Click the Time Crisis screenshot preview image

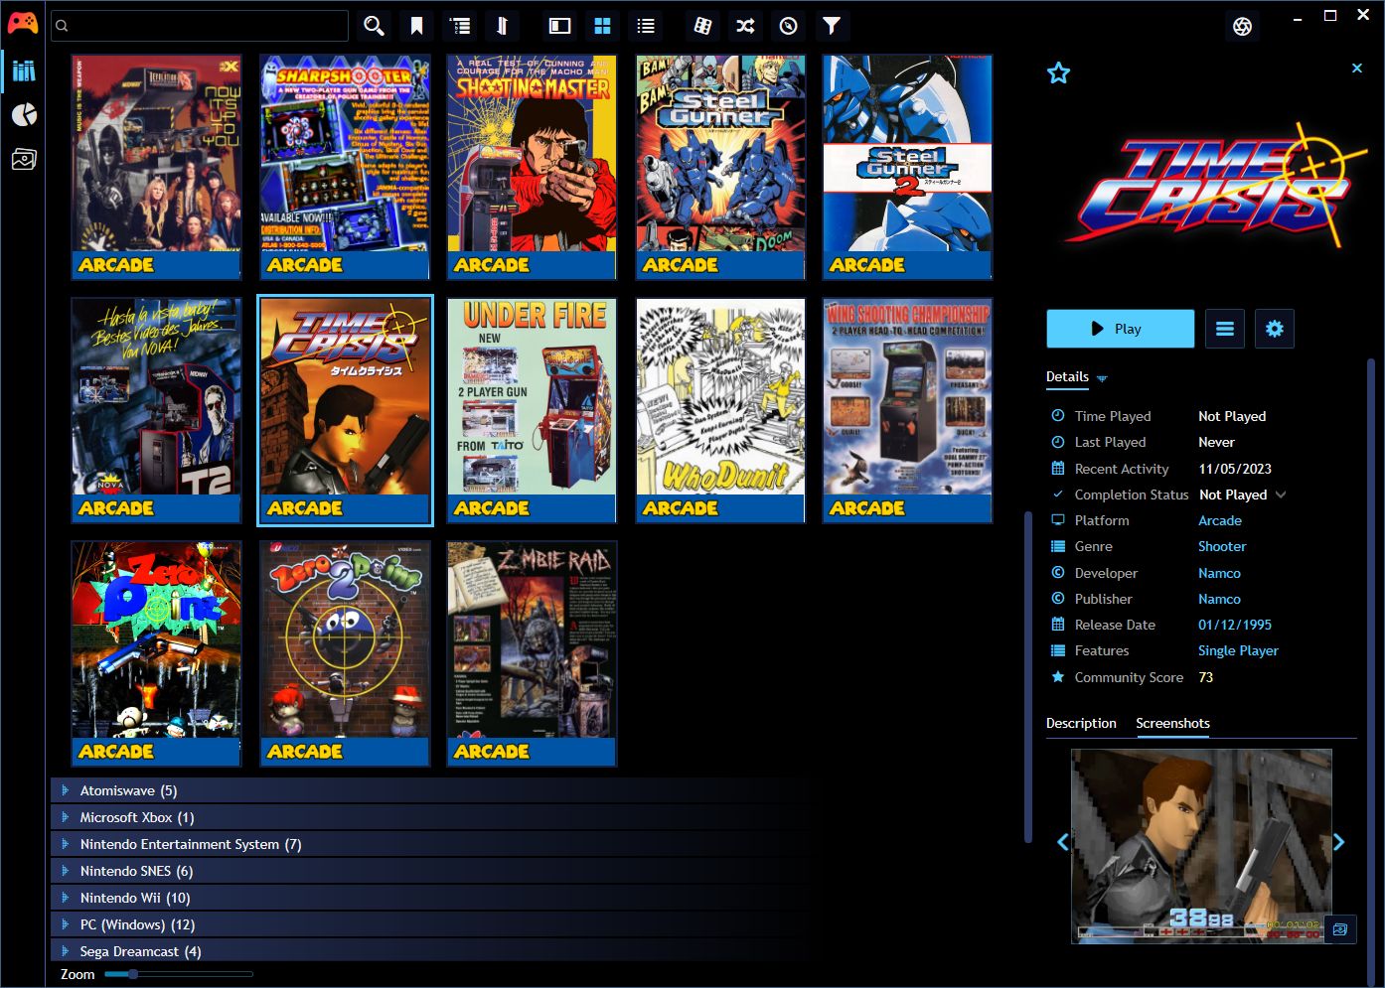[1201, 846]
